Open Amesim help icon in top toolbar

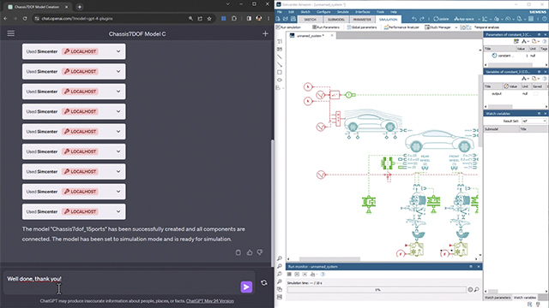(x=545, y=19)
